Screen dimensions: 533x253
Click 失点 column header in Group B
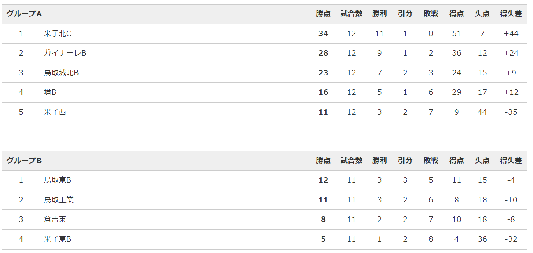tap(482, 161)
